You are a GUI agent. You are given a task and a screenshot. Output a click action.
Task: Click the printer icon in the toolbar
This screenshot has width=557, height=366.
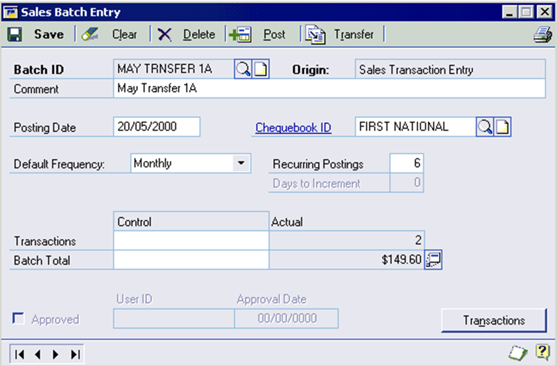(x=542, y=35)
